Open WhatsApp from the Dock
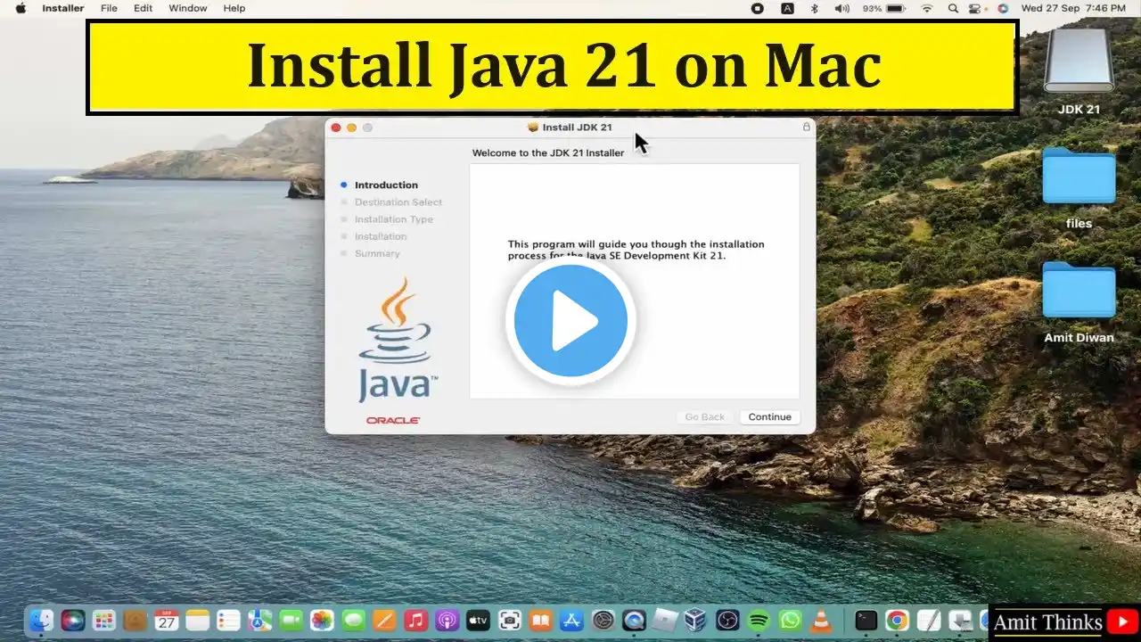1141x642 pixels. (x=790, y=621)
